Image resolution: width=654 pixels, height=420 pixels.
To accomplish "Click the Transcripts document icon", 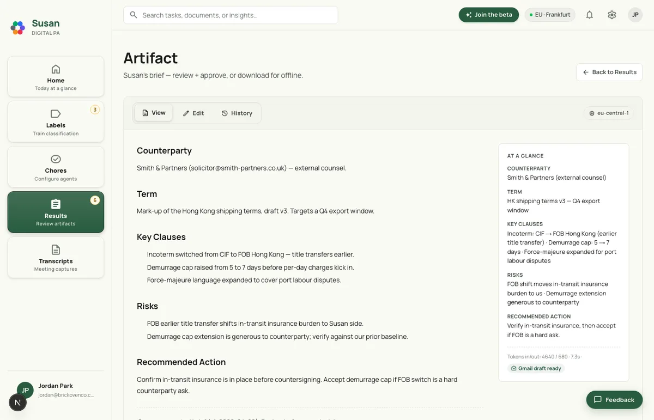I will 56,249.
